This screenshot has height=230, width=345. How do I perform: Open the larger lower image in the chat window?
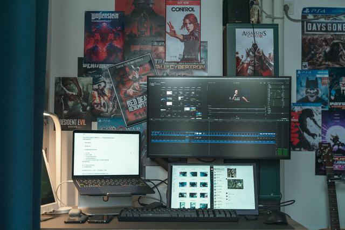point(235,184)
